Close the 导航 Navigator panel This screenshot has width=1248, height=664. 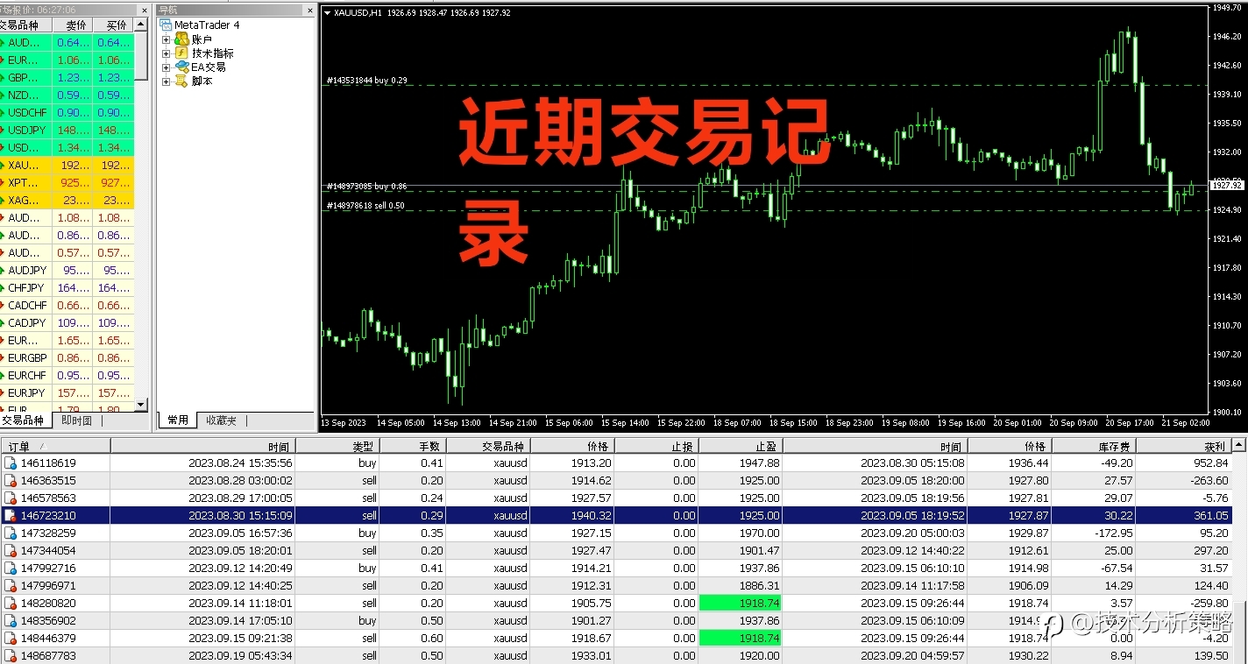310,10
